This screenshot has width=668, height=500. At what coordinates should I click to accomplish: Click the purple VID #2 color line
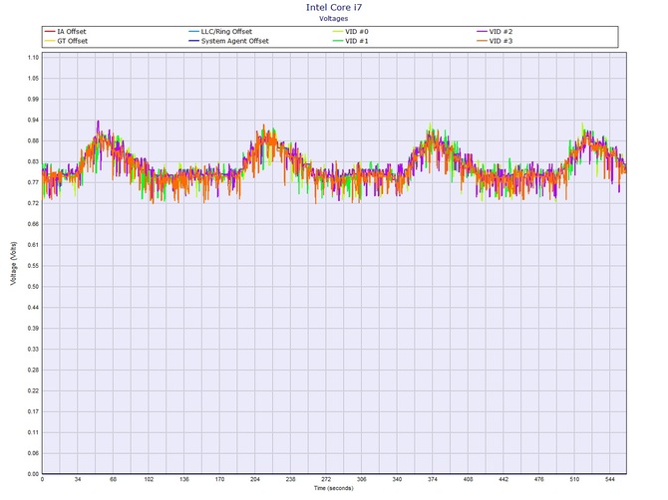coord(482,32)
